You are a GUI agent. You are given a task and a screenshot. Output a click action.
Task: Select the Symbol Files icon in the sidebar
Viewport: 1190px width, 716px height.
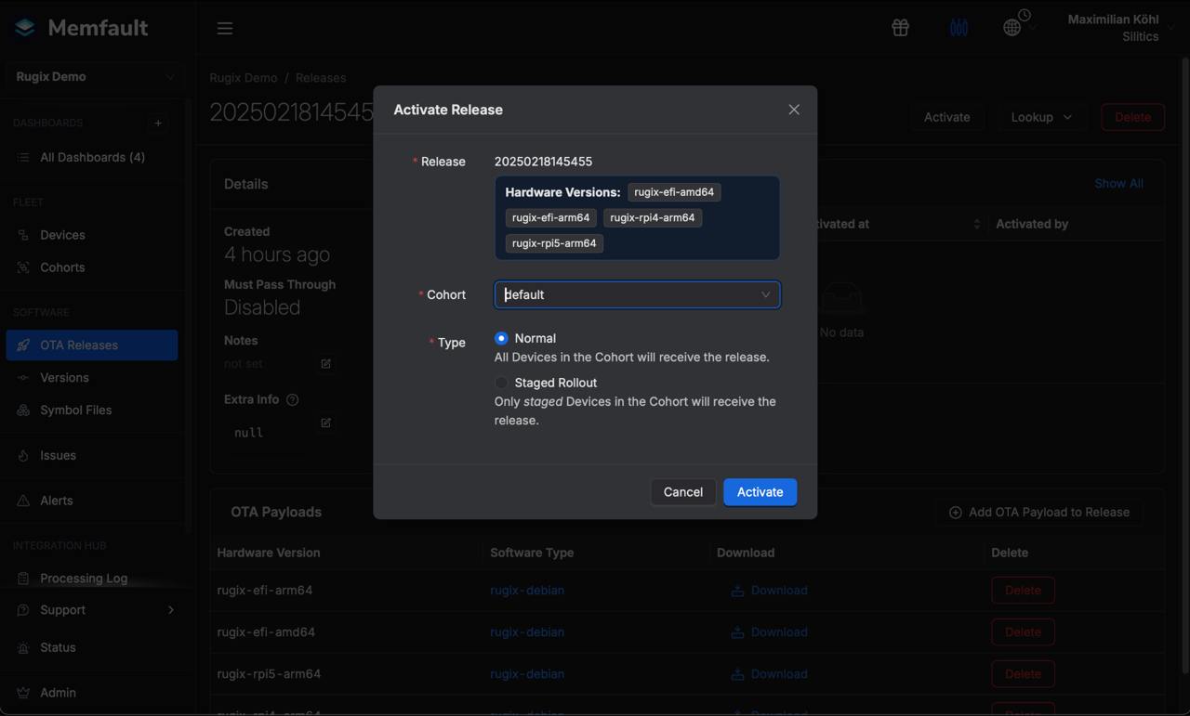[x=22, y=409]
